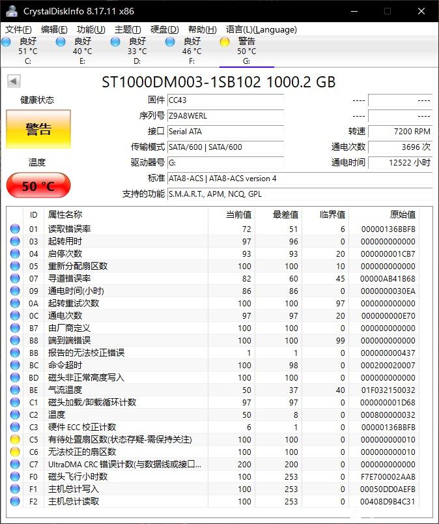This screenshot has width=439, height=524.
Task: Click status icon for attribute 04 启停次数
Action: click(15, 254)
